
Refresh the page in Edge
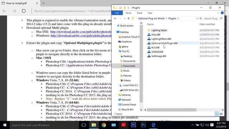[x=24, y=11]
